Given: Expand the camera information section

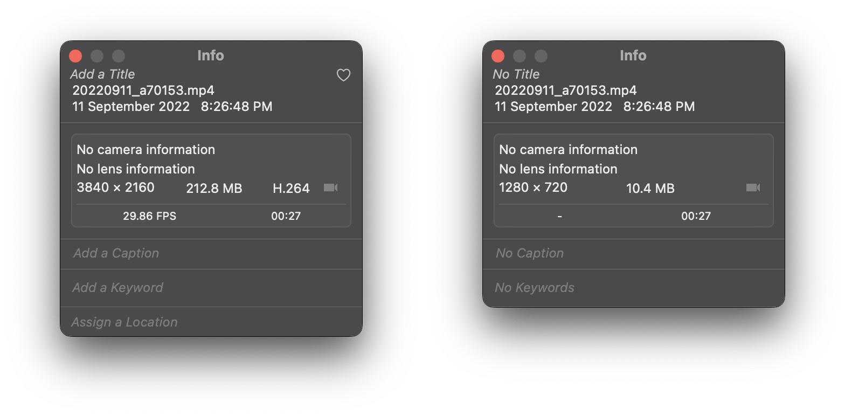Looking at the screenshot, I should pos(146,149).
